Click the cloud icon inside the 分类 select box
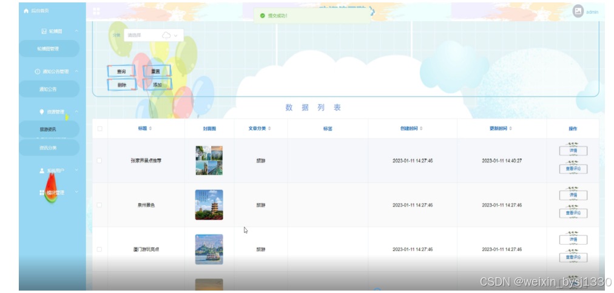 (166, 36)
